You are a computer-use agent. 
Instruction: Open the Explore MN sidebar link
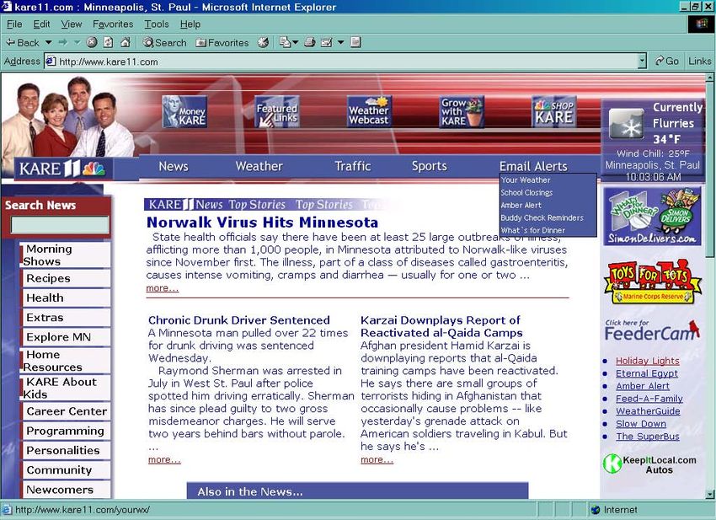(x=67, y=337)
